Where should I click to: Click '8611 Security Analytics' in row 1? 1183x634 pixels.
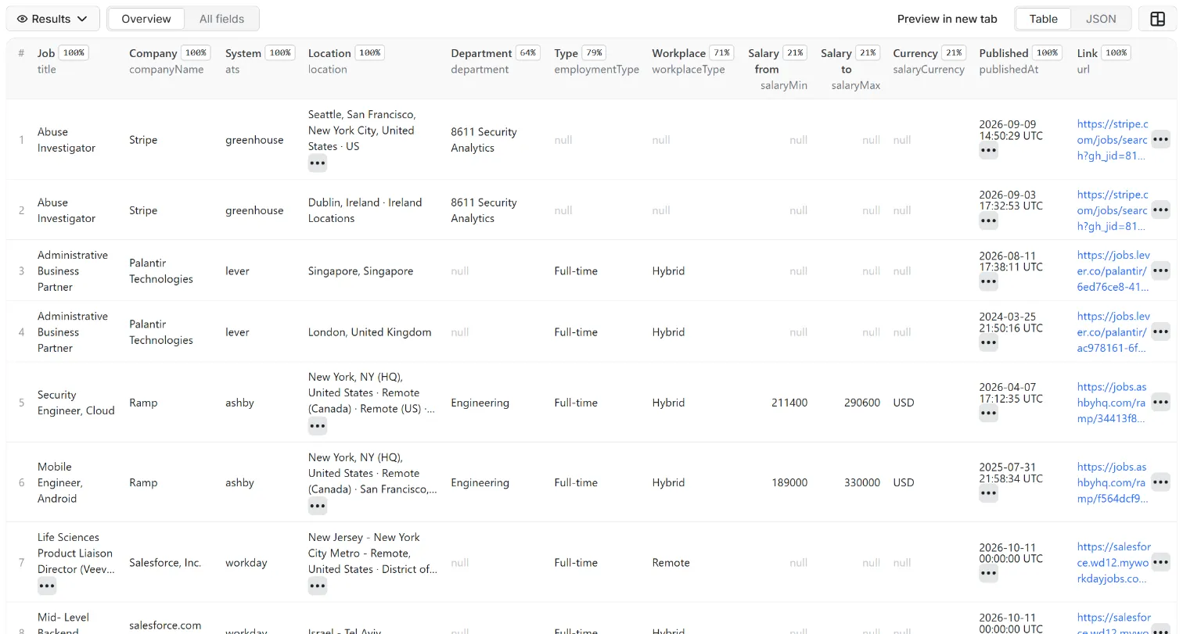(x=484, y=140)
